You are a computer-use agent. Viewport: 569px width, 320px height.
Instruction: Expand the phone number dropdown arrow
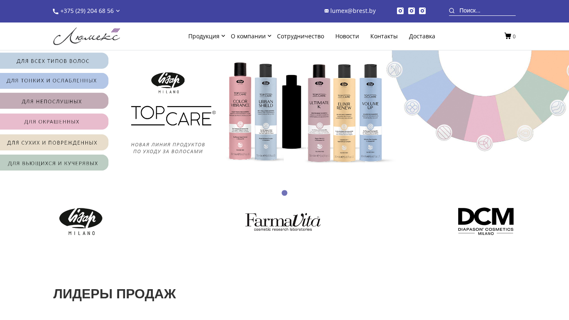pos(118,11)
